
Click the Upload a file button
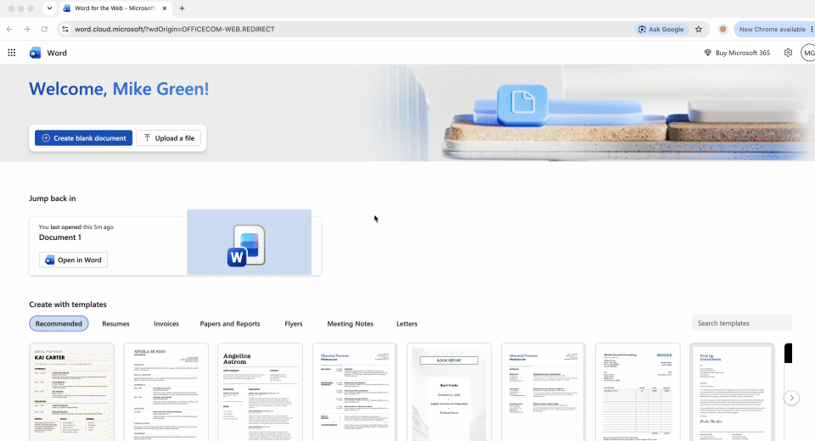(169, 138)
